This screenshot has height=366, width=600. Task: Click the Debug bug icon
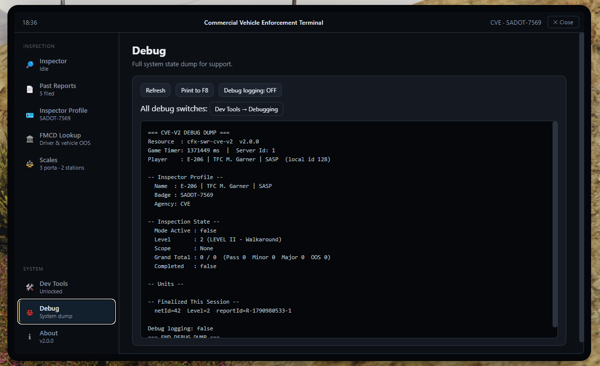point(30,312)
